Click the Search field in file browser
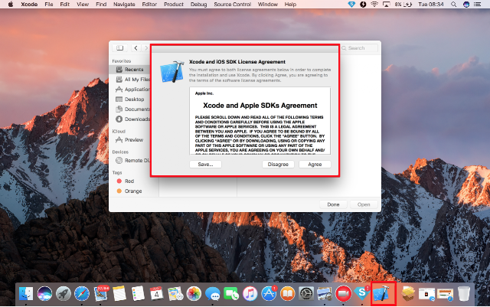This screenshot has height=307, width=490. tap(358, 47)
